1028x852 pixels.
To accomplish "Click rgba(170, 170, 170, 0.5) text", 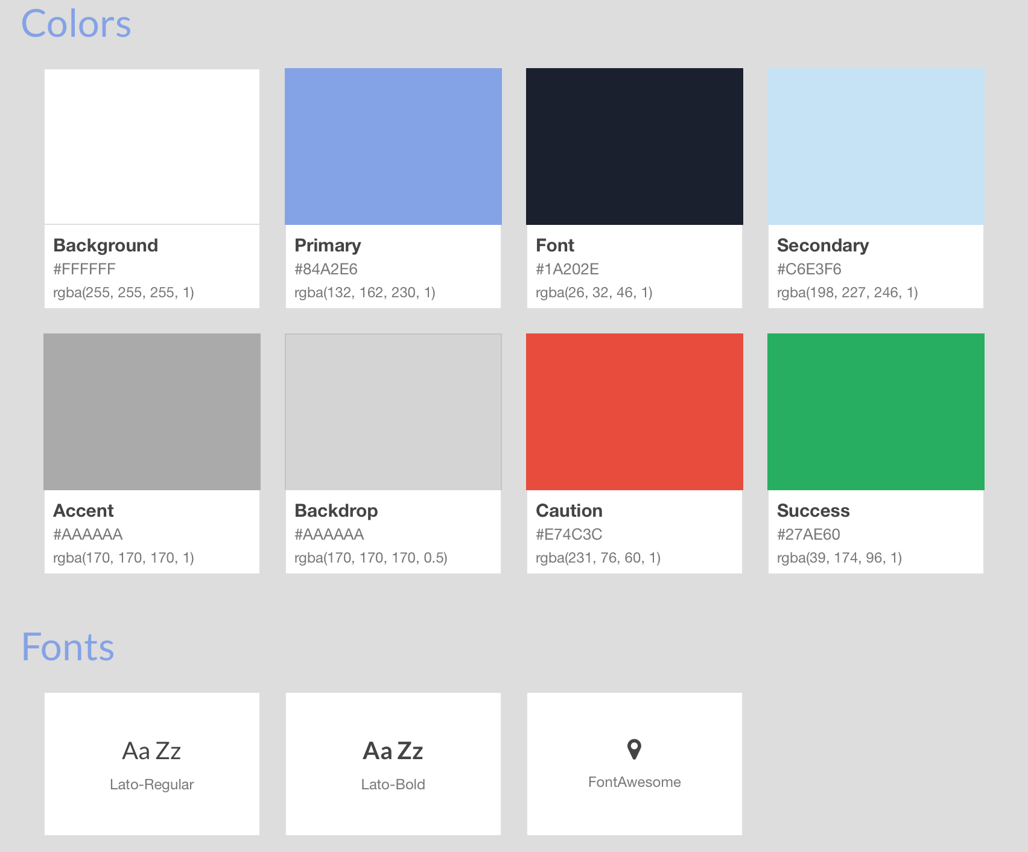I will (371, 558).
